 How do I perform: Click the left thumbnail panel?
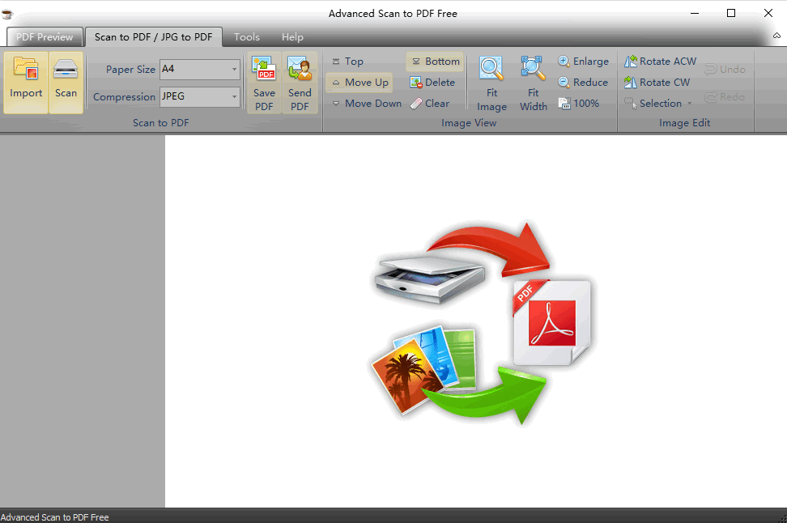coord(83,321)
